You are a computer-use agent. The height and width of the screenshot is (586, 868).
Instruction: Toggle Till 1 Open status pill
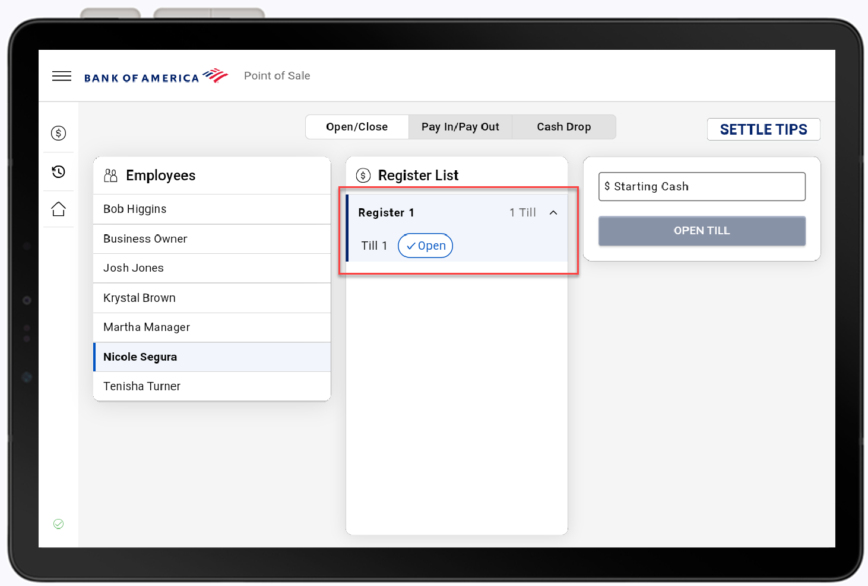tap(425, 246)
